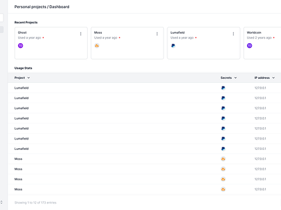The width and height of the screenshot is (281, 210).
Task: Click the purple avatar on the Ghost card
Action: pos(20,45)
